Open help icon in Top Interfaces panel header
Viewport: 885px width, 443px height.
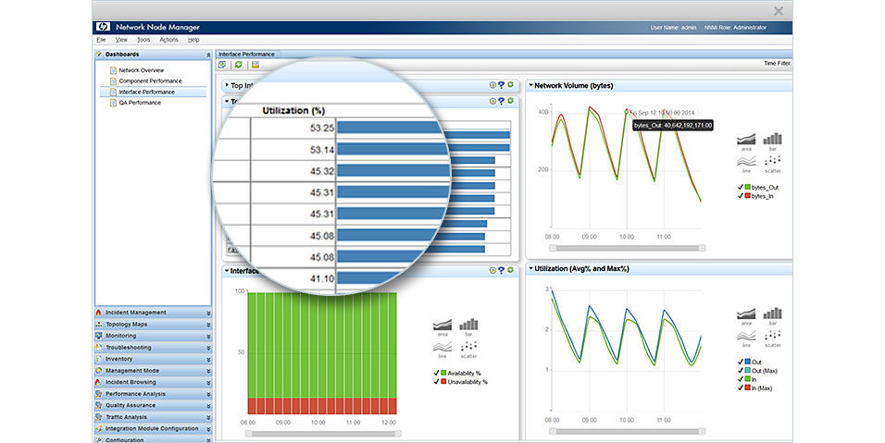tap(501, 85)
